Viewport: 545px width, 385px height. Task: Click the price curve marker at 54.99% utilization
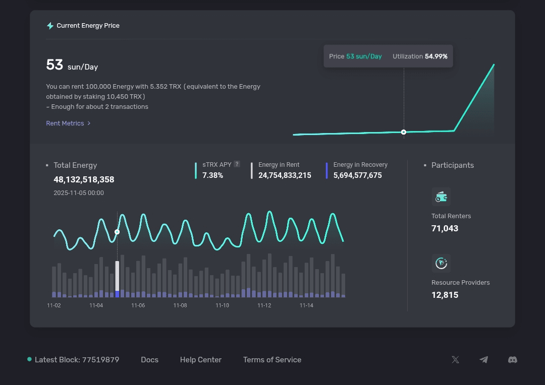point(404,132)
